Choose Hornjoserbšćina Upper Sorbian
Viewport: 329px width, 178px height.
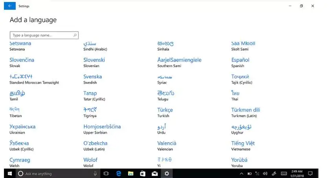(x=102, y=129)
